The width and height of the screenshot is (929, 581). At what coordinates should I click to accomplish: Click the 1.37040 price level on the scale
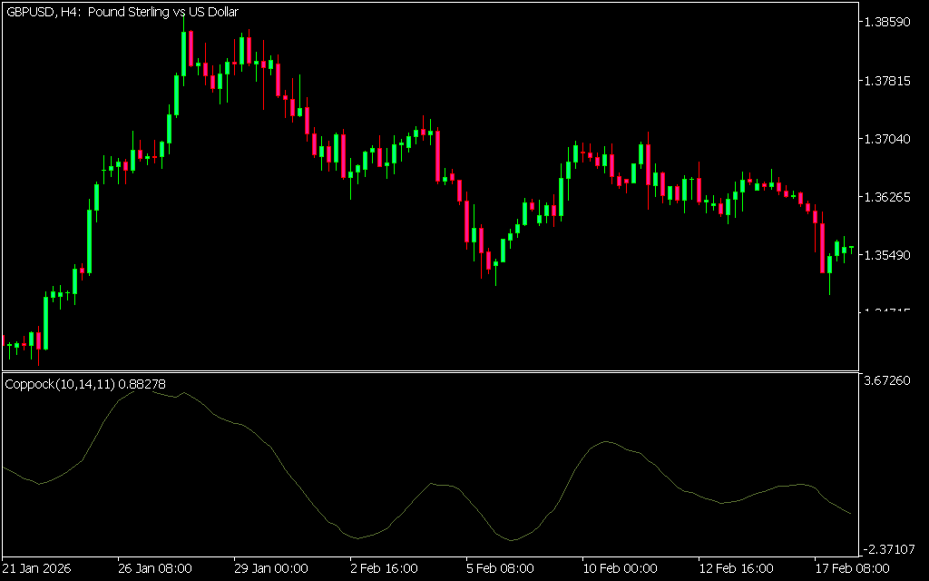click(x=888, y=139)
